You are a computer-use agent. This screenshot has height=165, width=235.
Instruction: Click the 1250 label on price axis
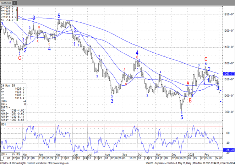[228, 14]
